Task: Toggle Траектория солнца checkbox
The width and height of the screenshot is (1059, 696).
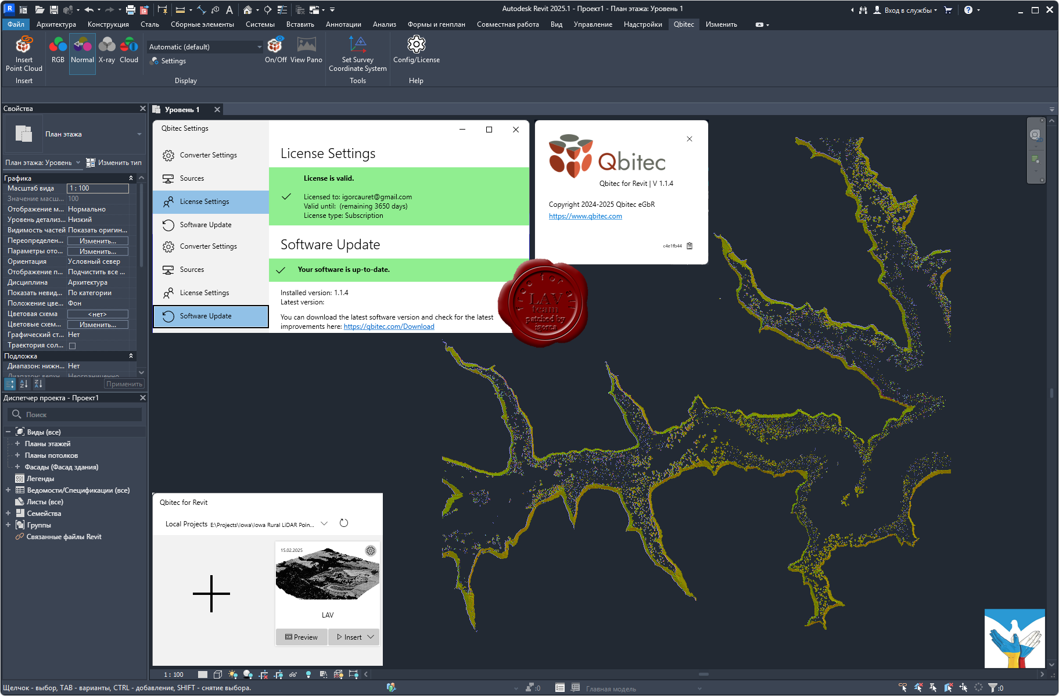Action: pos(73,346)
